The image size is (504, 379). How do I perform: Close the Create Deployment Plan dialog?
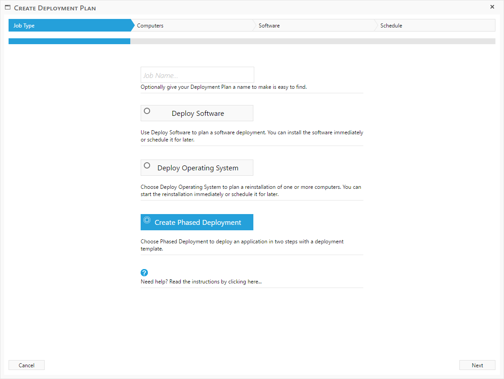click(492, 7)
